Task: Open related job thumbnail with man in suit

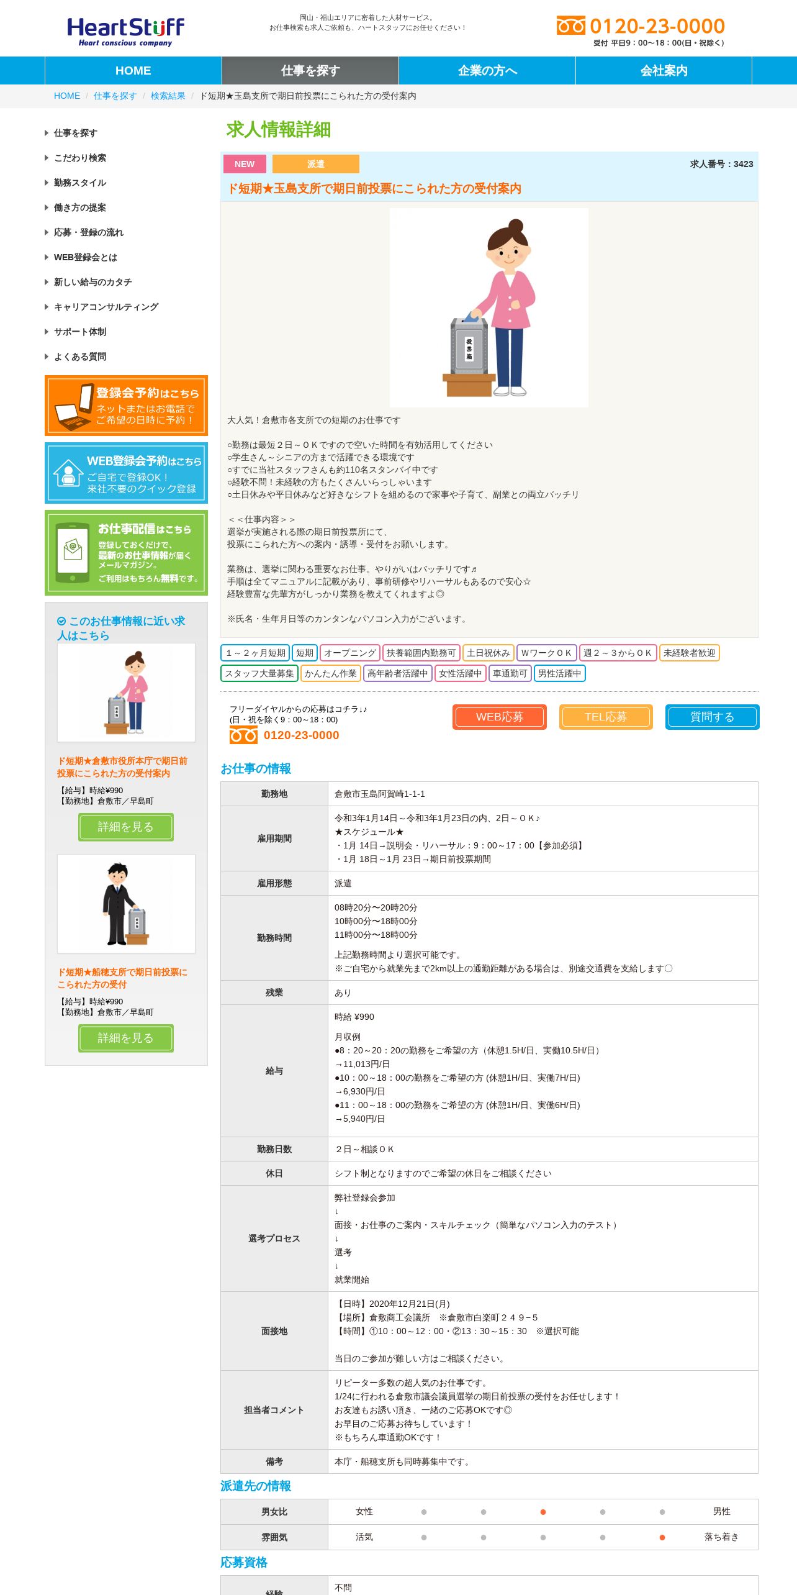Action: click(126, 904)
